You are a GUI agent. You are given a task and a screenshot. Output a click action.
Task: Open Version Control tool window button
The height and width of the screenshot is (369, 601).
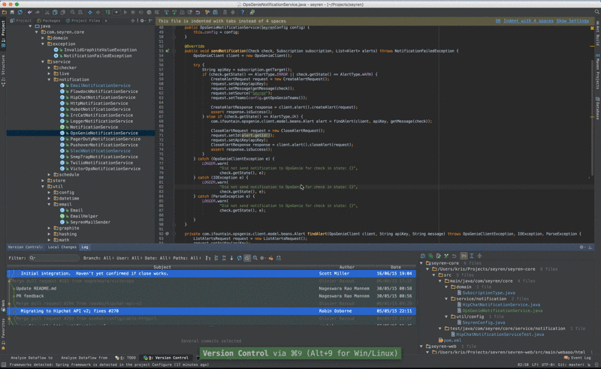(167, 358)
